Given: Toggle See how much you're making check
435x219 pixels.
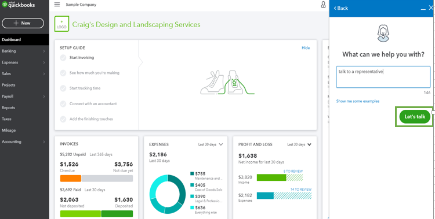Looking at the screenshot, I should tap(63, 73).
